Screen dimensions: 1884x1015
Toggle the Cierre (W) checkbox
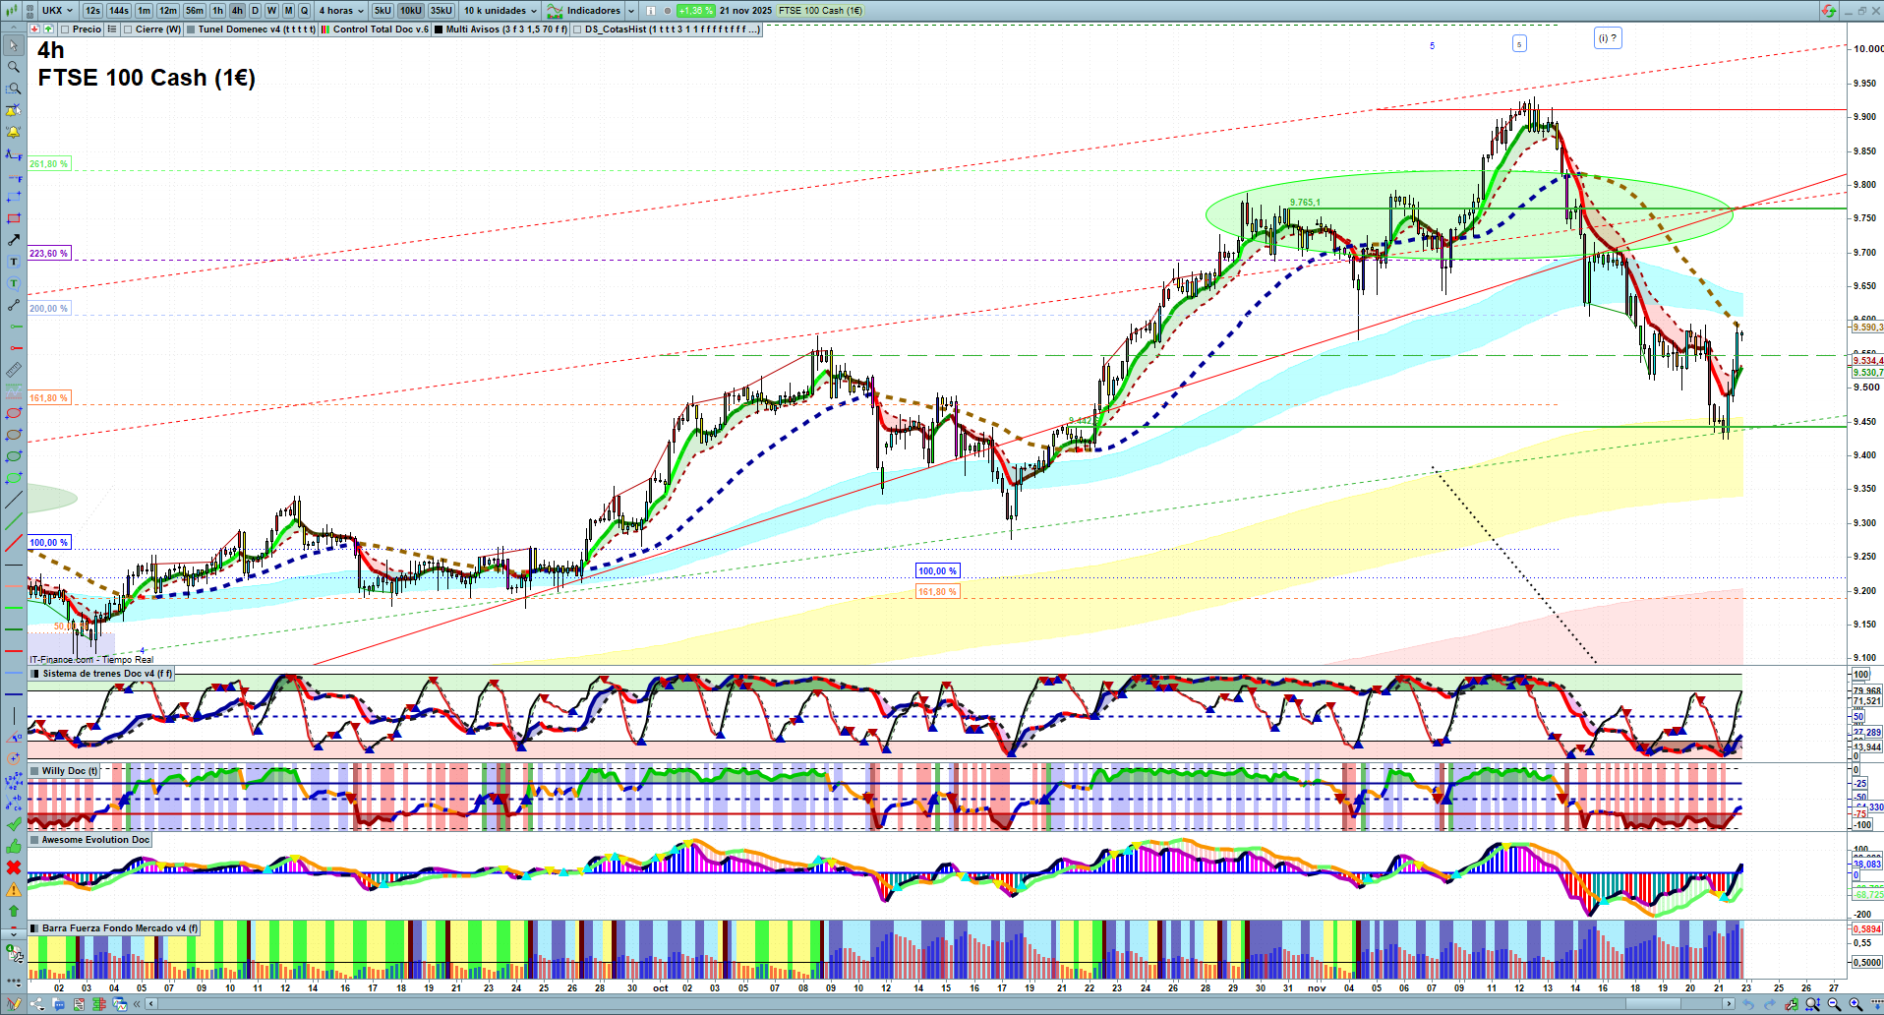[x=128, y=30]
